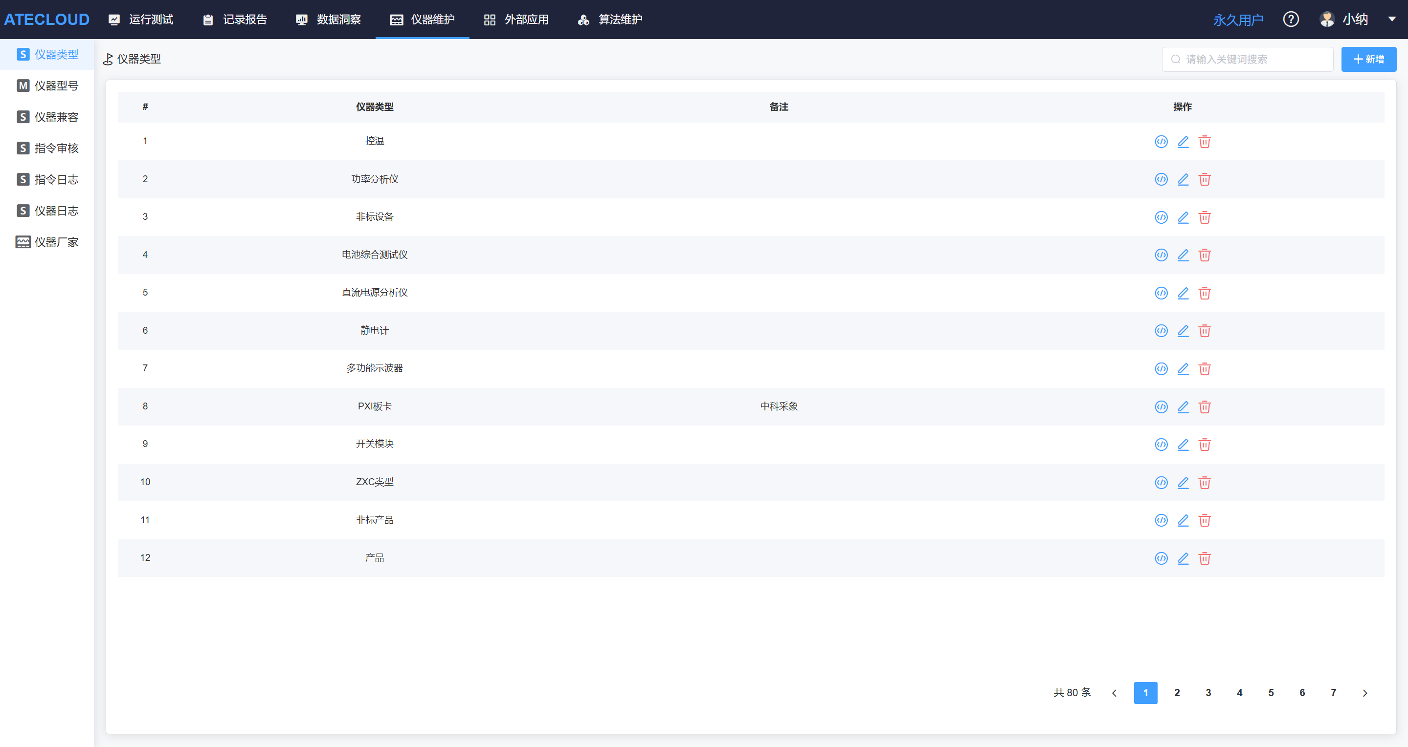The height and width of the screenshot is (747, 1408).
Task: Click the keyword search input field
Action: 1247,59
